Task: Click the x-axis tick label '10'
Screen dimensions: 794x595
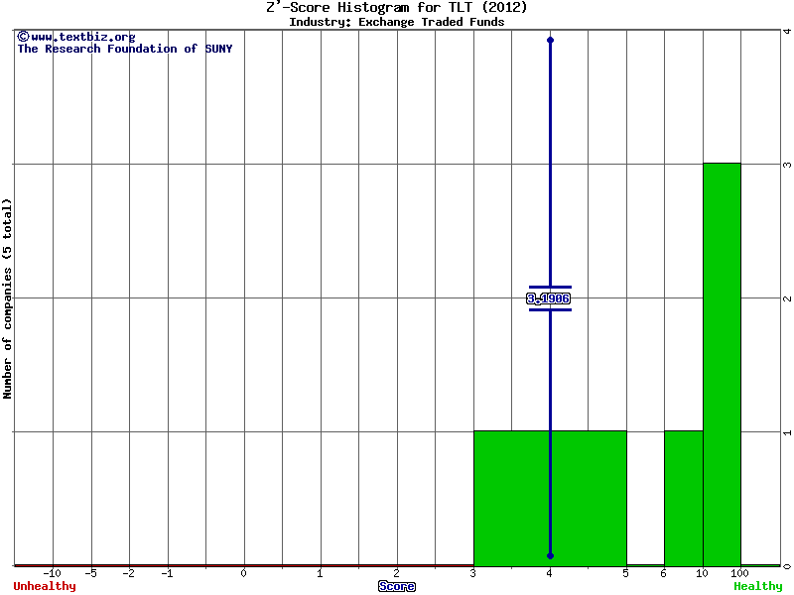Action: coord(702,573)
